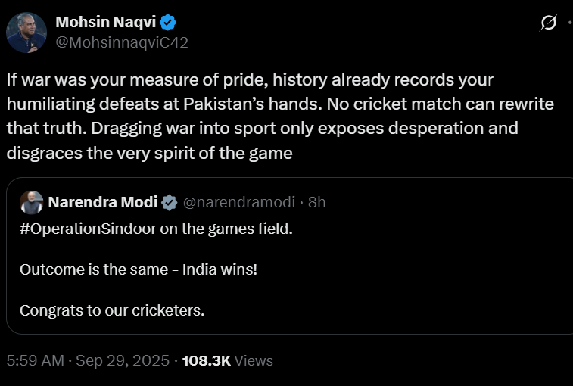This screenshot has height=386, width=573.
Task: Click the Narendra Modi display name
Action: (103, 202)
